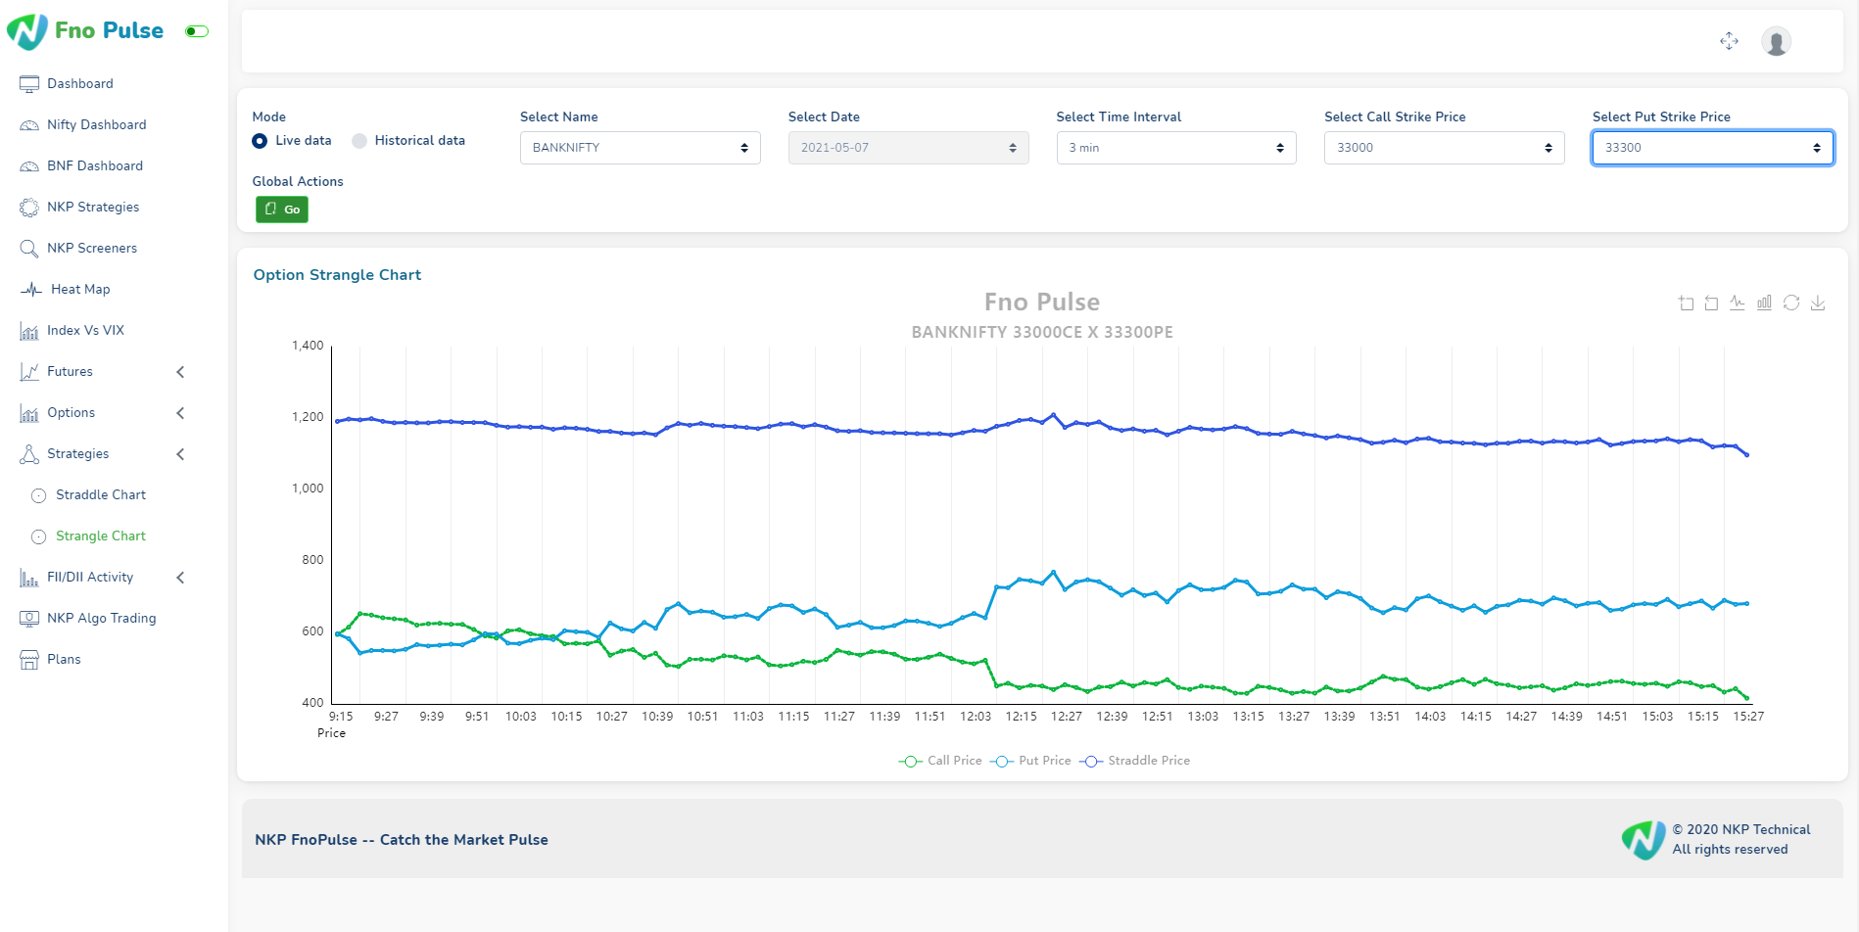The image size is (1859, 932).
Task: Download chart as image icon
Action: click(1818, 303)
